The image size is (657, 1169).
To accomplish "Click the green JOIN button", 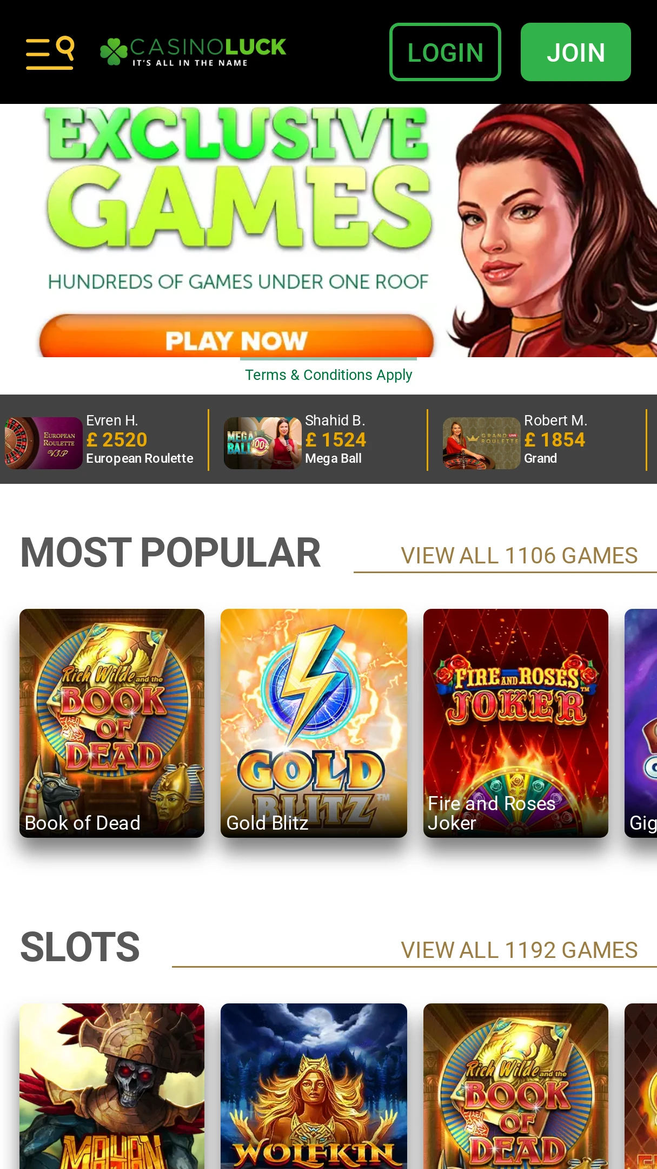I will click(x=575, y=52).
